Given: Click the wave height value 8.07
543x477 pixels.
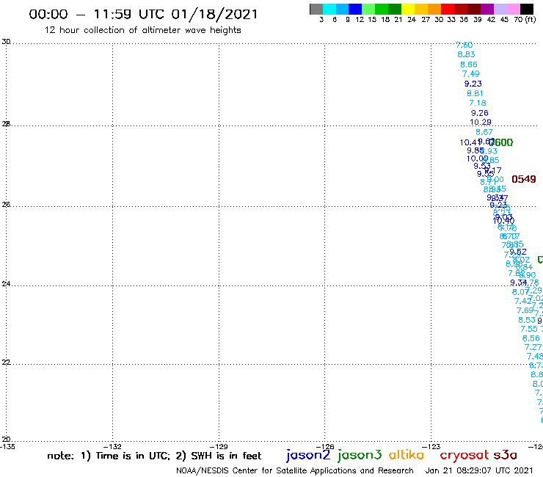Looking at the screenshot, I should coord(520,292).
